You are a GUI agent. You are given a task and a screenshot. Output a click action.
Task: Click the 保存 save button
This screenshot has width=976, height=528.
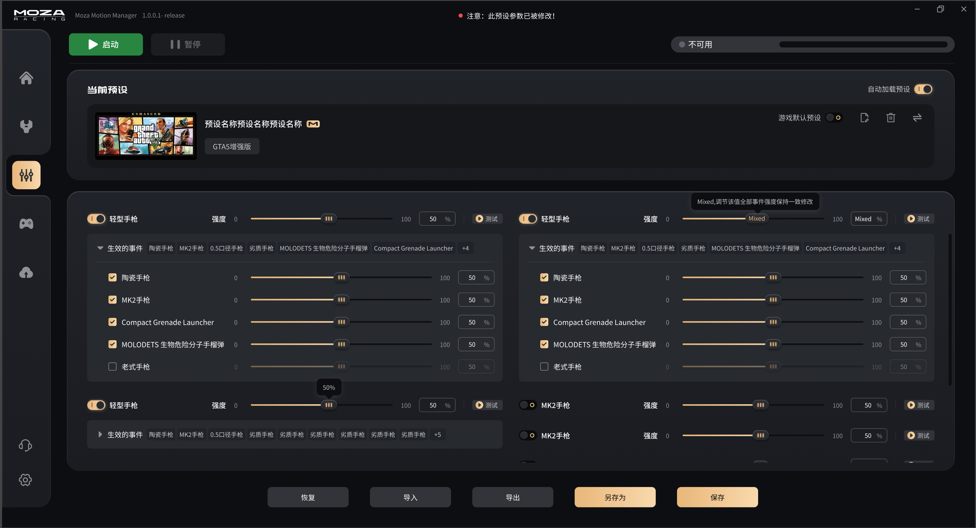point(717,497)
